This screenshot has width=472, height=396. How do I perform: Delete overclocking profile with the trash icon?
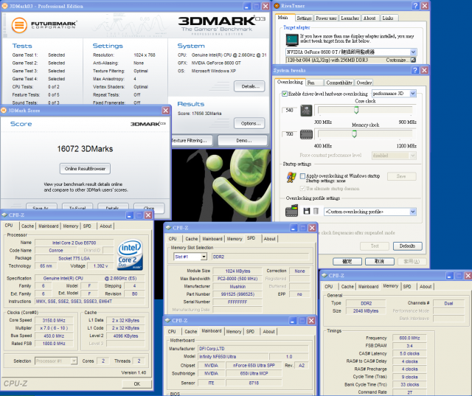(316, 211)
